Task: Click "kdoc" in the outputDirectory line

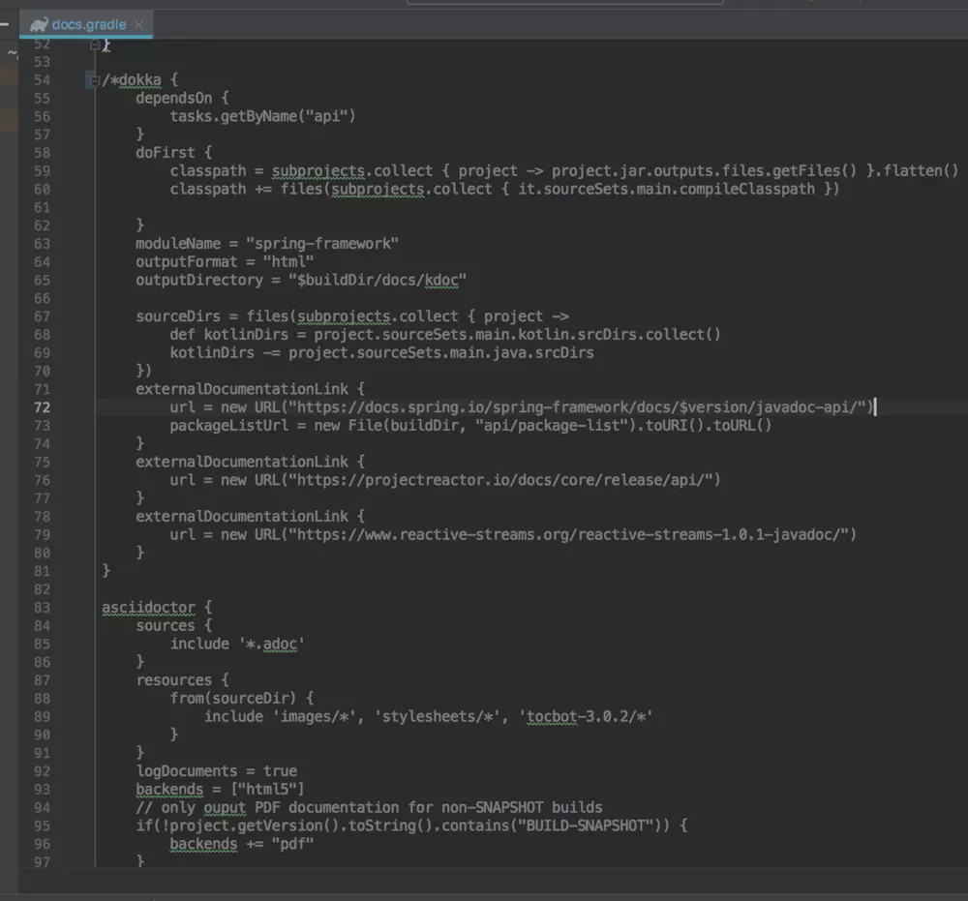Action: [441, 281]
